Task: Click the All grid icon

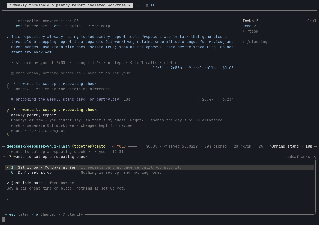Action: pyautogui.click(x=147, y=5)
